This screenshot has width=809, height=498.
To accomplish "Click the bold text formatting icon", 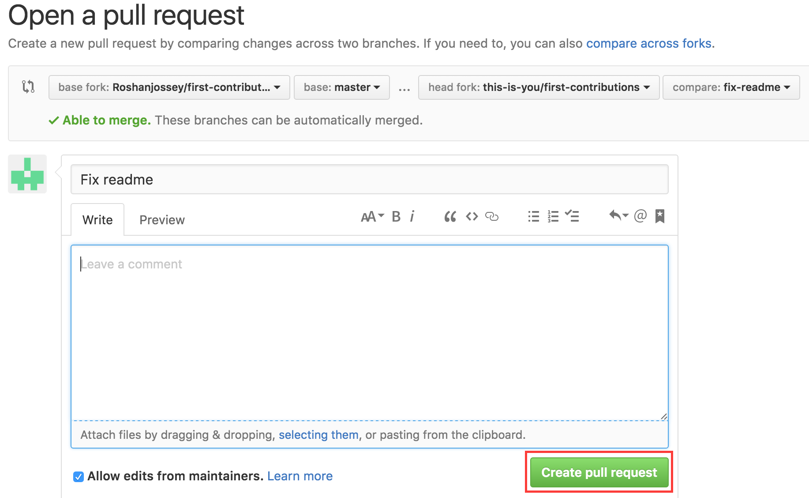I will pyautogui.click(x=396, y=216).
